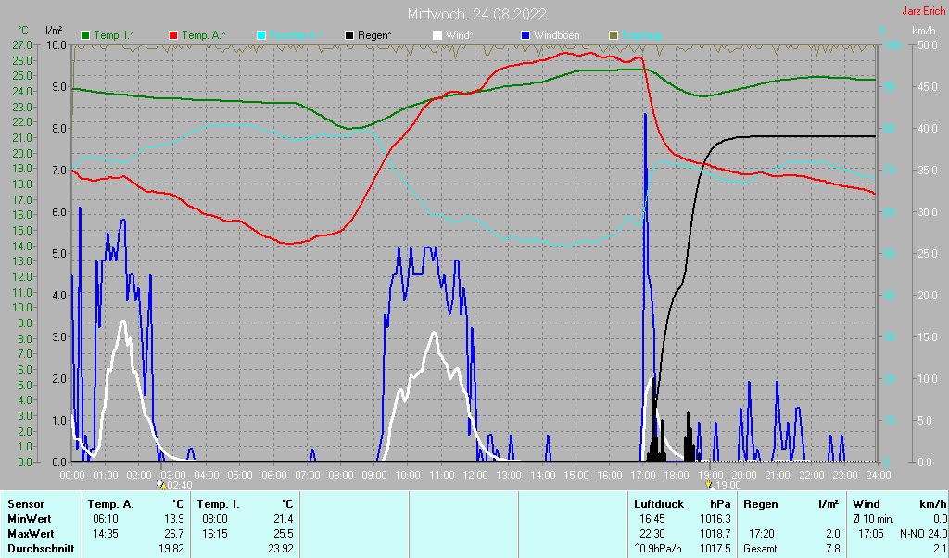Select the Windböen legend label
This screenshot has height=558, width=949.
click(556, 35)
